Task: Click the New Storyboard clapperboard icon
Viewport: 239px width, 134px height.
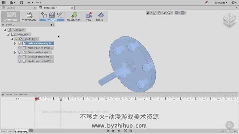Action: 29,15
